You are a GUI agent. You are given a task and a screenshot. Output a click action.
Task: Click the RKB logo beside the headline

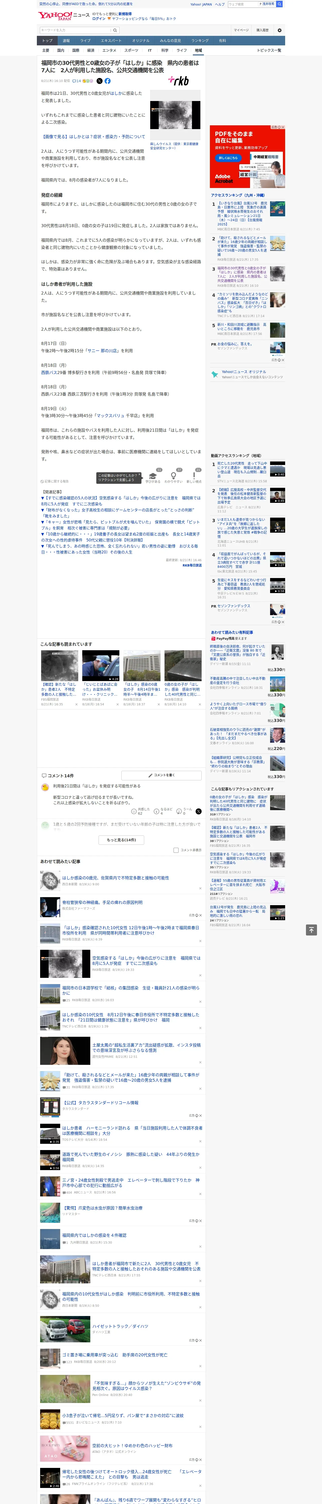point(178,80)
